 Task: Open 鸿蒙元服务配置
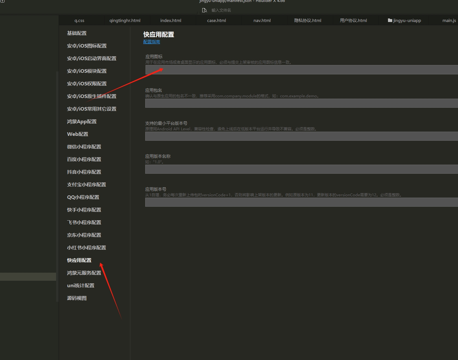[84, 273]
